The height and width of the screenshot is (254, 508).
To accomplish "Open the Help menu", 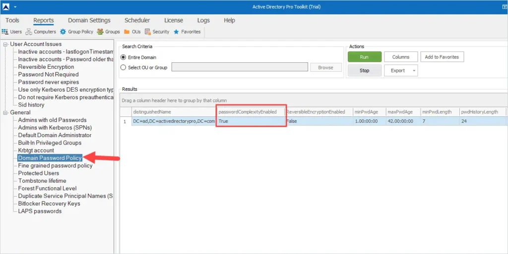I will tap(229, 20).
